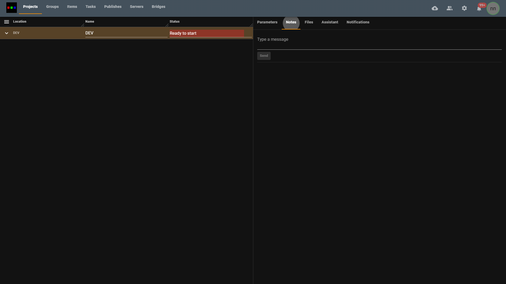The image size is (506, 284).
Task: Open the settings gear icon
Action: (464, 8)
